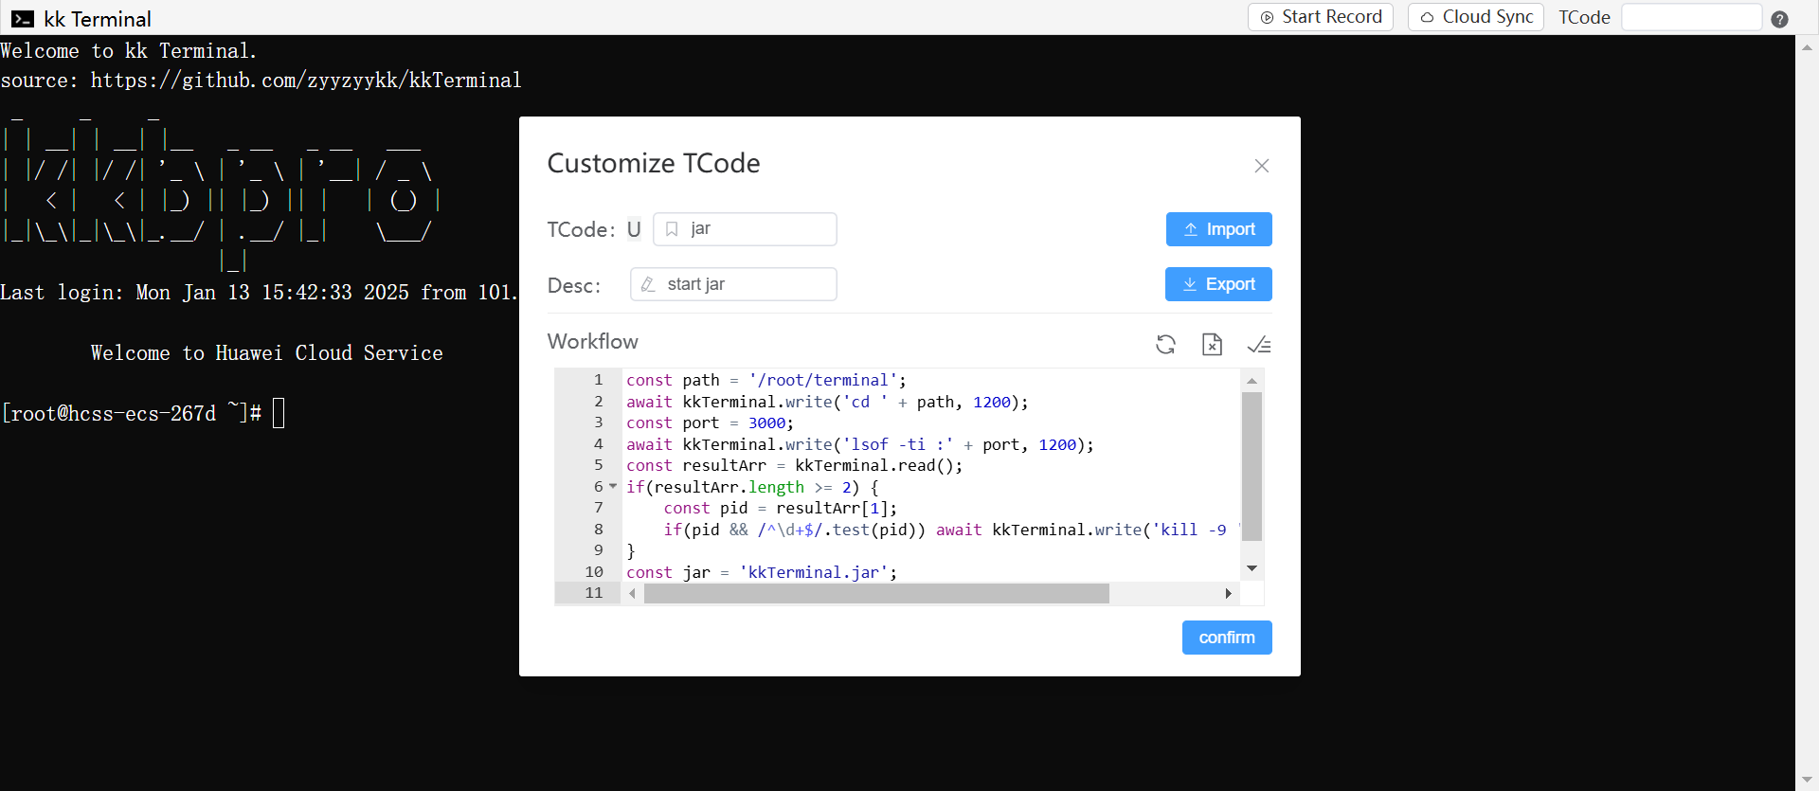
Task: Click the code editor vertical scrollbar thumb
Action: (1252, 466)
